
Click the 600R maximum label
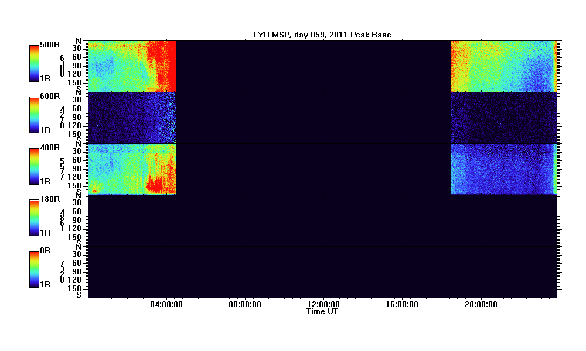pyautogui.click(x=50, y=97)
